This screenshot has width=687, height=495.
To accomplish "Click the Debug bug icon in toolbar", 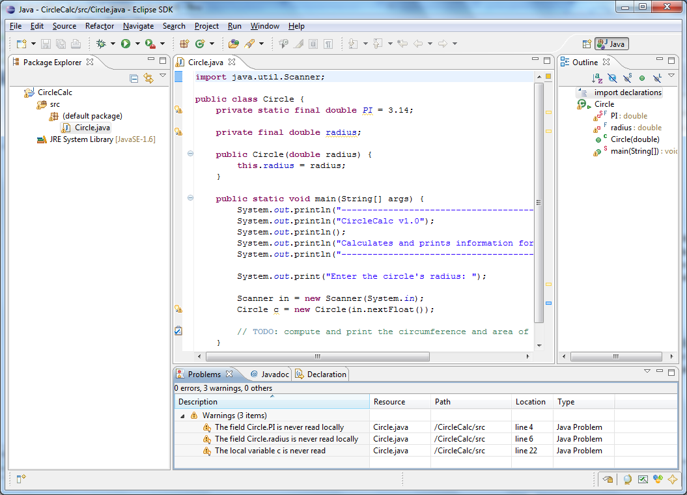I will pos(101,44).
